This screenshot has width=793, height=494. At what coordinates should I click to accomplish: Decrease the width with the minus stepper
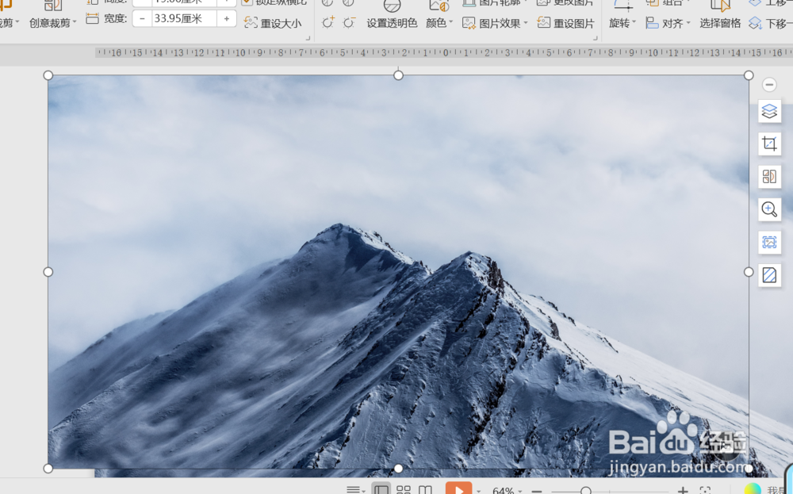[142, 19]
